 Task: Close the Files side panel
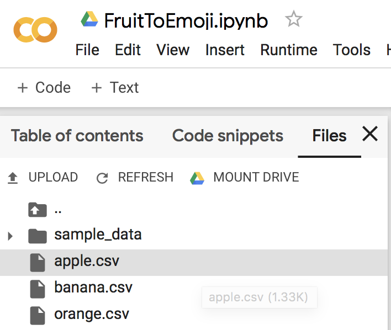point(369,134)
